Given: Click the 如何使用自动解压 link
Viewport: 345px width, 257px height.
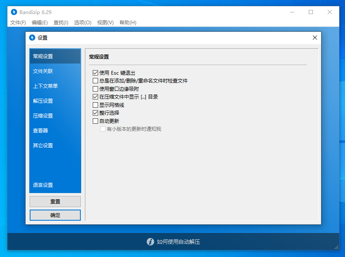Looking at the screenshot, I should pyautogui.click(x=178, y=242).
